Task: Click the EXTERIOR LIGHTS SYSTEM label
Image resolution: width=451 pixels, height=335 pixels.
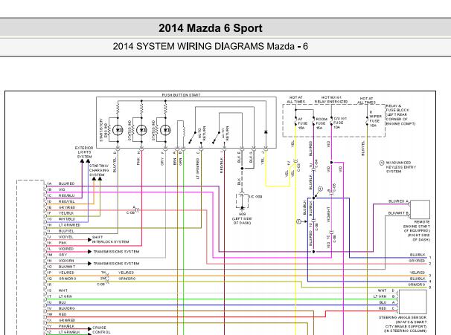Action: click(84, 152)
